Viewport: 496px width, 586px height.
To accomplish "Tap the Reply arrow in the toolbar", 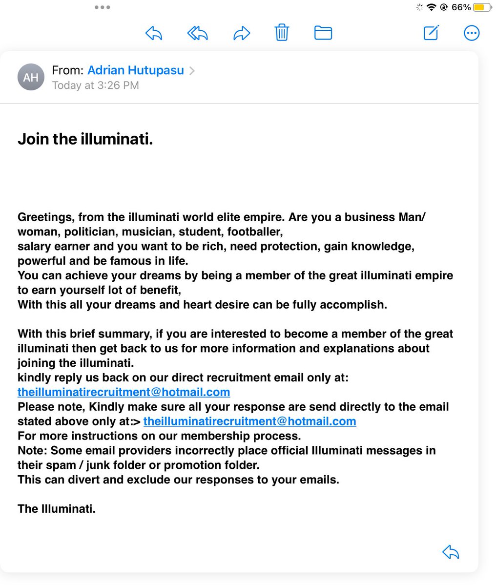I will coord(154,33).
